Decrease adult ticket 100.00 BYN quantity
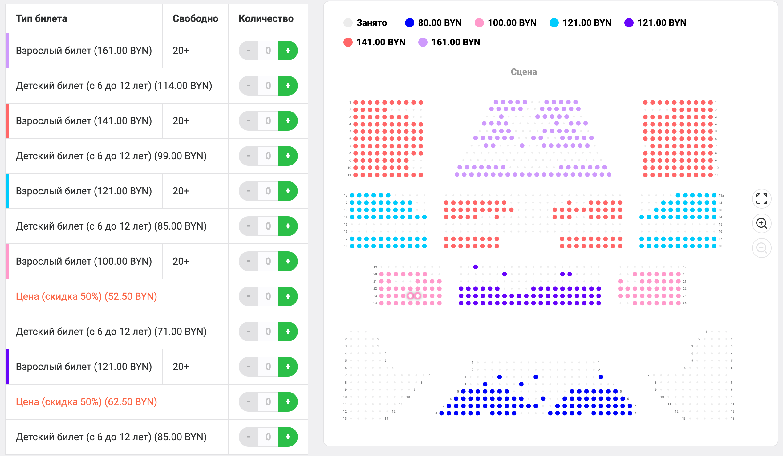The image size is (783, 456). pos(248,261)
